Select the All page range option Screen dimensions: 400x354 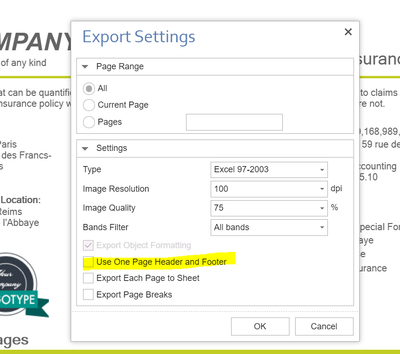[89, 88]
